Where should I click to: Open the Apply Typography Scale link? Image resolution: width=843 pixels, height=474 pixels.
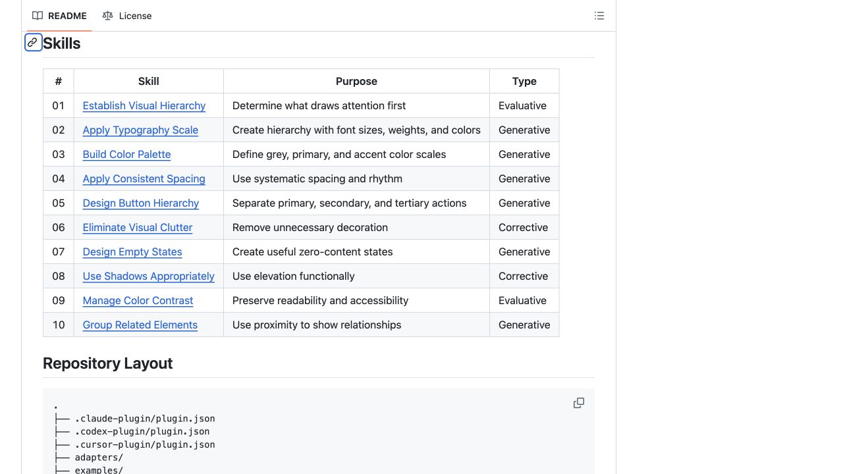[x=140, y=130]
